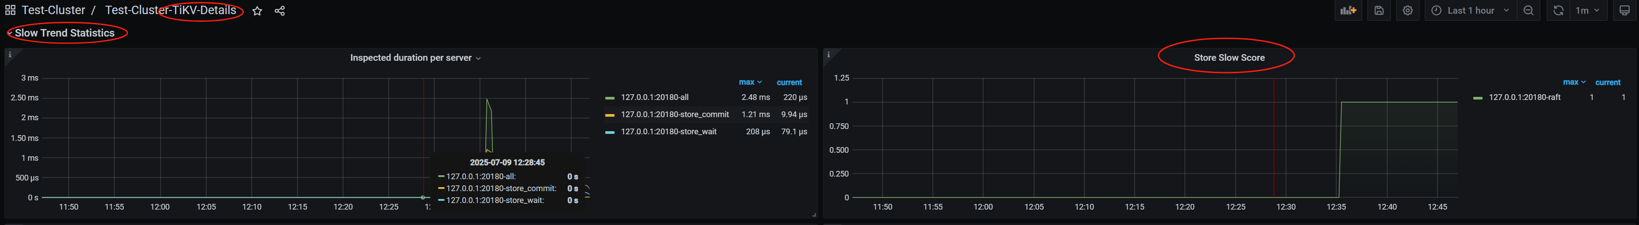Image resolution: width=1639 pixels, height=225 pixels.
Task: Zoom out the time range
Action: click(1528, 11)
